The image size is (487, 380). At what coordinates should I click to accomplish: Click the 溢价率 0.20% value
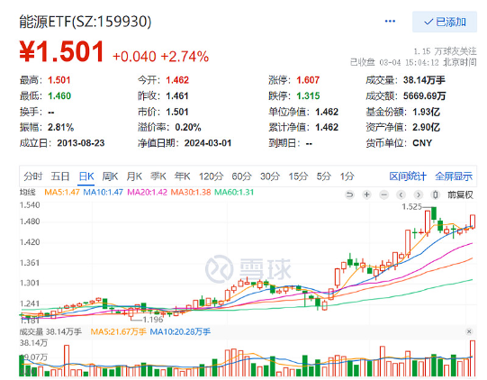pyautogui.click(x=188, y=127)
